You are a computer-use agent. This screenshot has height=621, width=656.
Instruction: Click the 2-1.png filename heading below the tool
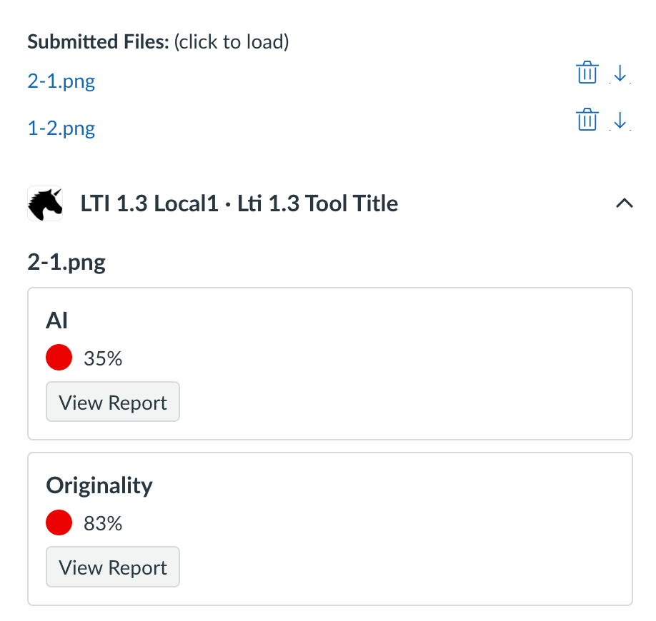66,261
